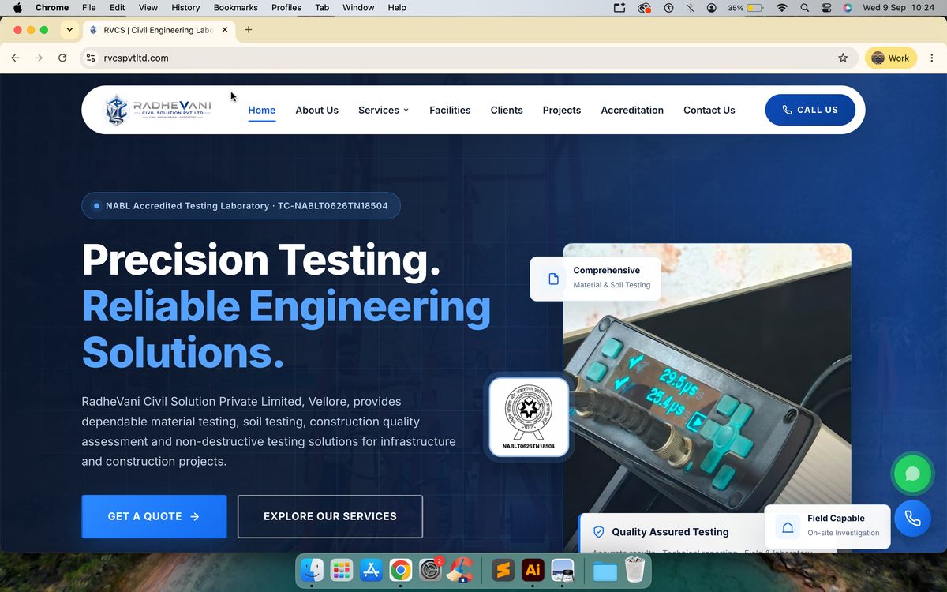The image size is (947, 592).
Task: Go back with the browser back arrow
Action: [x=15, y=58]
